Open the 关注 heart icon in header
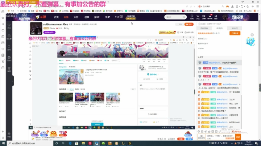 (x=198, y=17)
